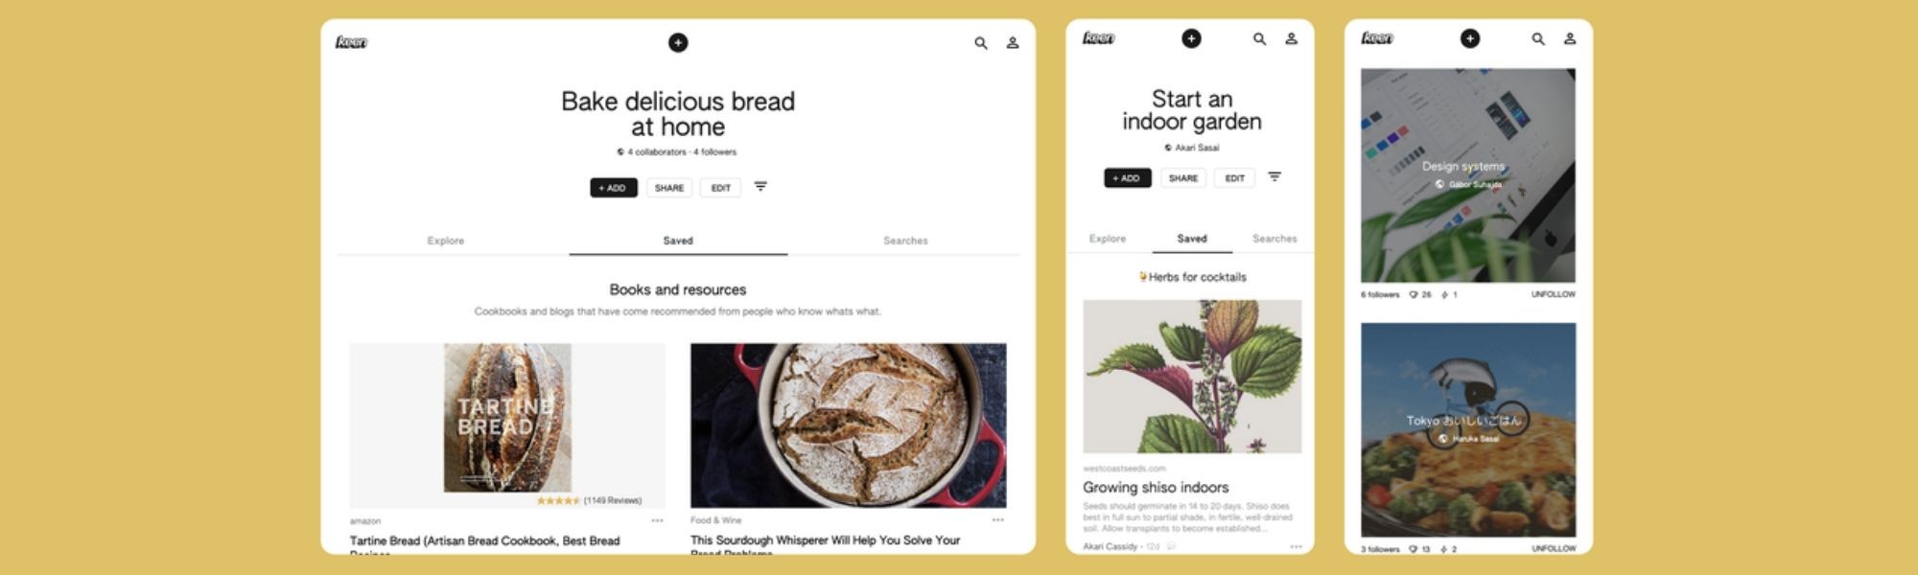Open the three-dot menu on the Sourdough Whisperer card
The height and width of the screenshot is (575, 1918).
tap(998, 520)
